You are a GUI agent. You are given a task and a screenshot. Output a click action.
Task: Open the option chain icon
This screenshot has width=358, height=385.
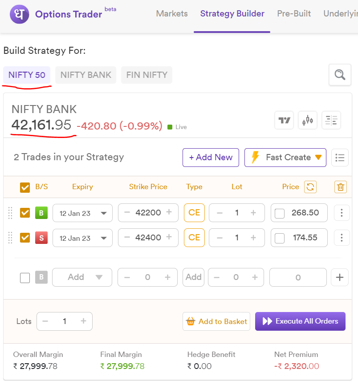coord(331,120)
